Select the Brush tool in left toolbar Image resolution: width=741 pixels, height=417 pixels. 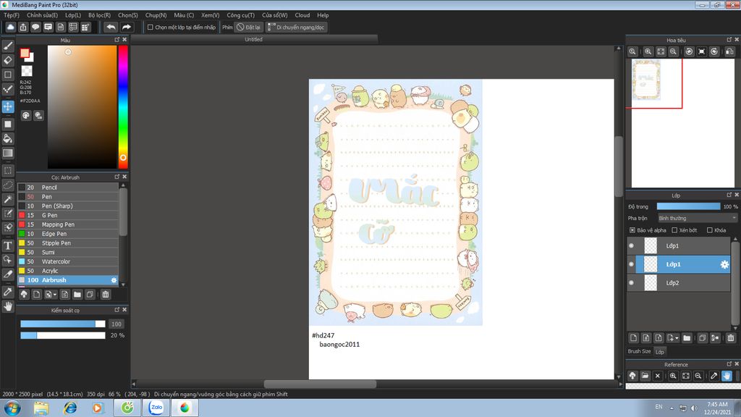[8, 46]
